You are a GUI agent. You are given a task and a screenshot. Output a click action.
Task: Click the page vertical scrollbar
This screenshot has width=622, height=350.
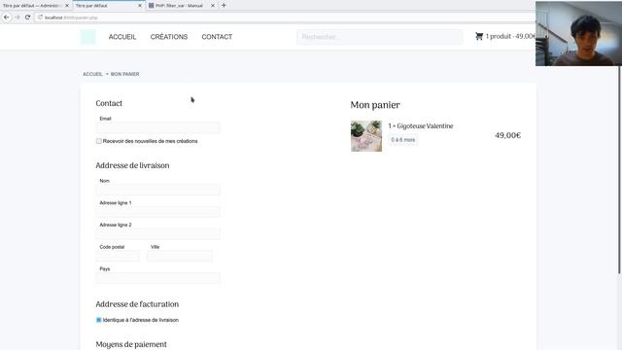click(619, 171)
